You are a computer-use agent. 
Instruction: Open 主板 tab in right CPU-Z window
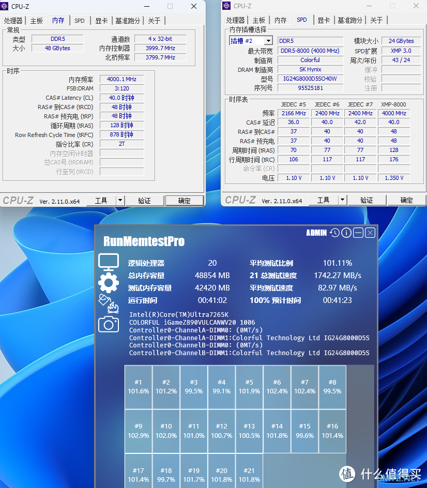[x=258, y=20]
